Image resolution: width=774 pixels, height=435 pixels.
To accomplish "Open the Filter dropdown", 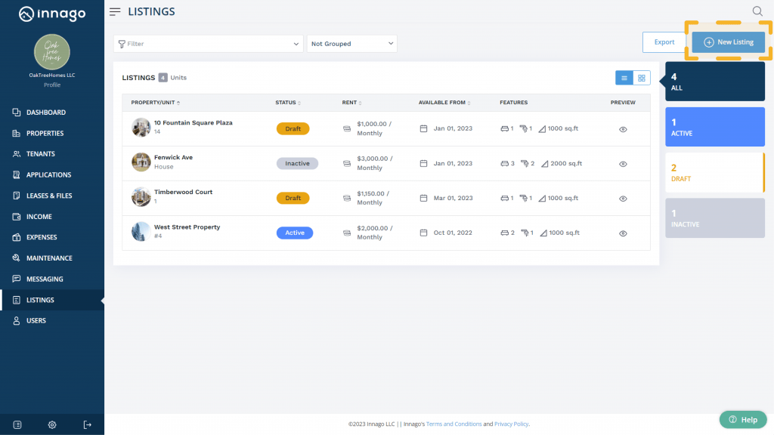I will pyautogui.click(x=208, y=43).
